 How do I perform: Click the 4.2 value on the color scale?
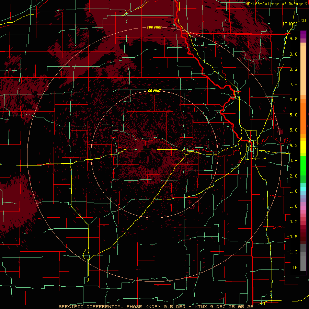tap(294, 146)
